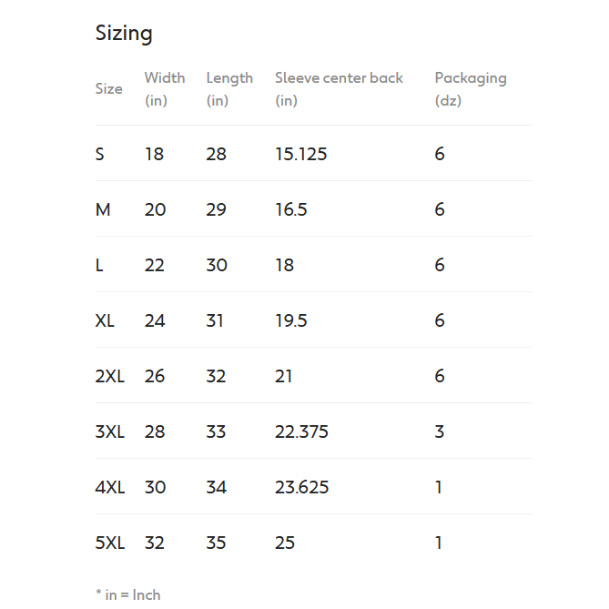This screenshot has height=609, width=609.
Task: Click the packaging value 3
Action: (x=439, y=431)
